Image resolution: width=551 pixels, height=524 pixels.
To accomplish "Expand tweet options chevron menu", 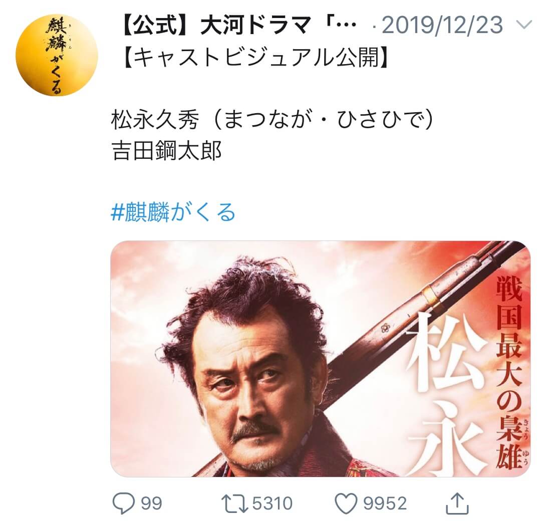I will (x=524, y=25).
